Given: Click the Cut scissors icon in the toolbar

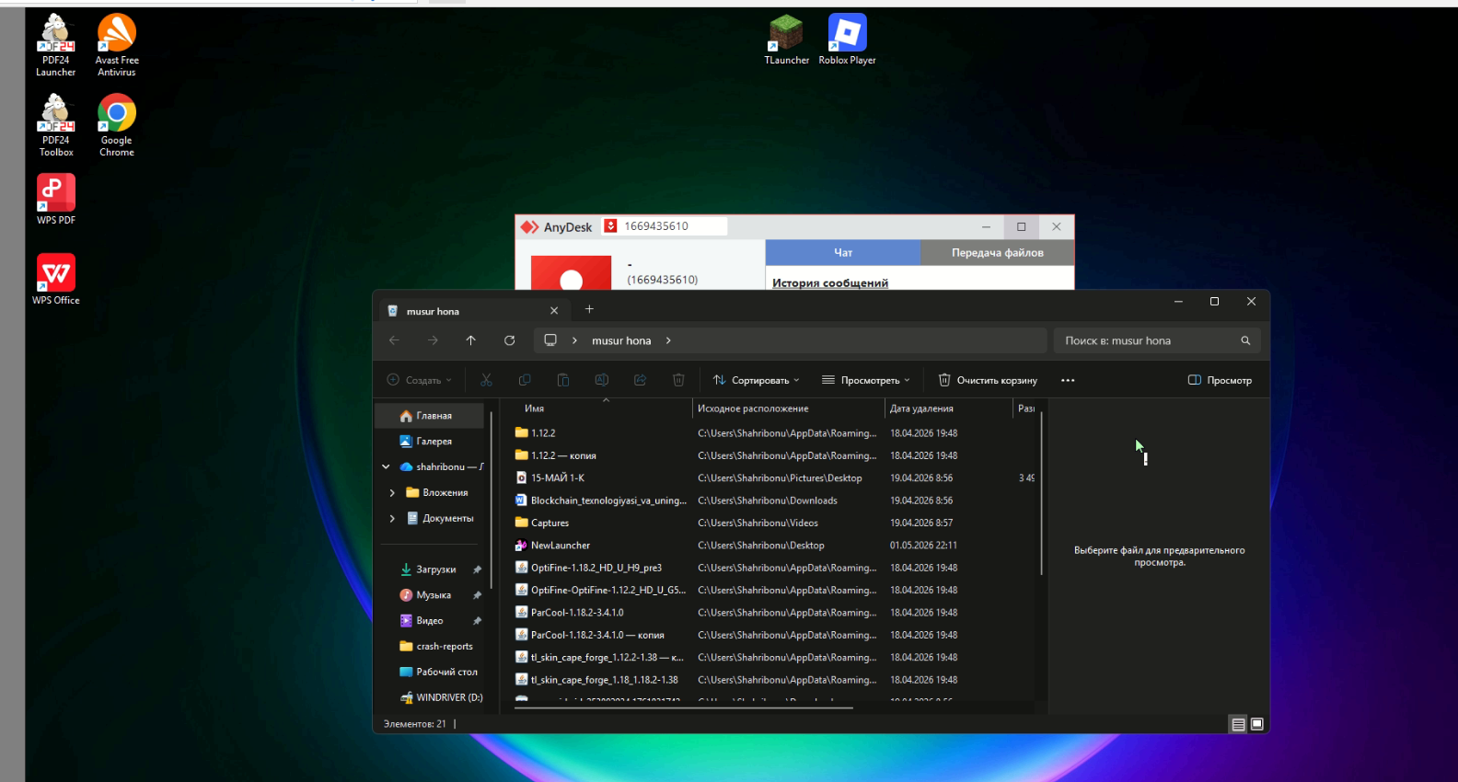Looking at the screenshot, I should click(486, 380).
